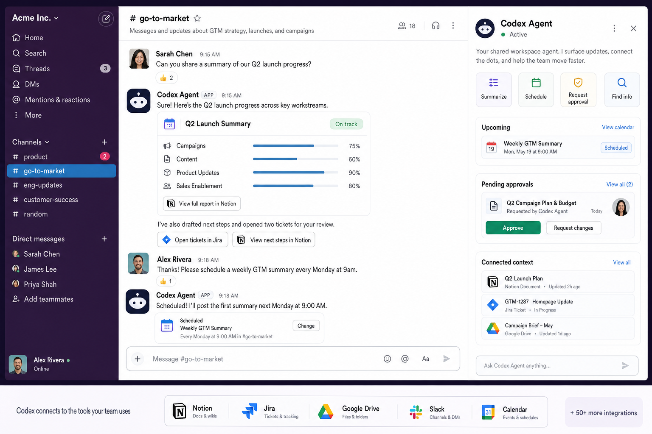Click the Find info action
The height and width of the screenshot is (434, 652).
pos(622,90)
